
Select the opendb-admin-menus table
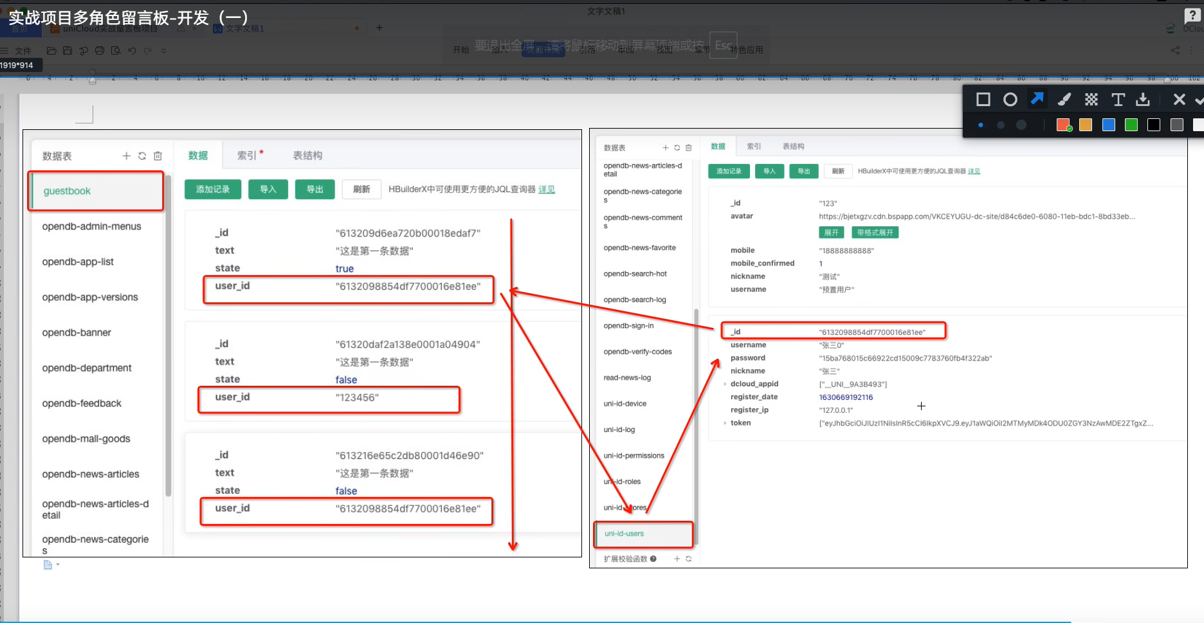click(x=91, y=226)
